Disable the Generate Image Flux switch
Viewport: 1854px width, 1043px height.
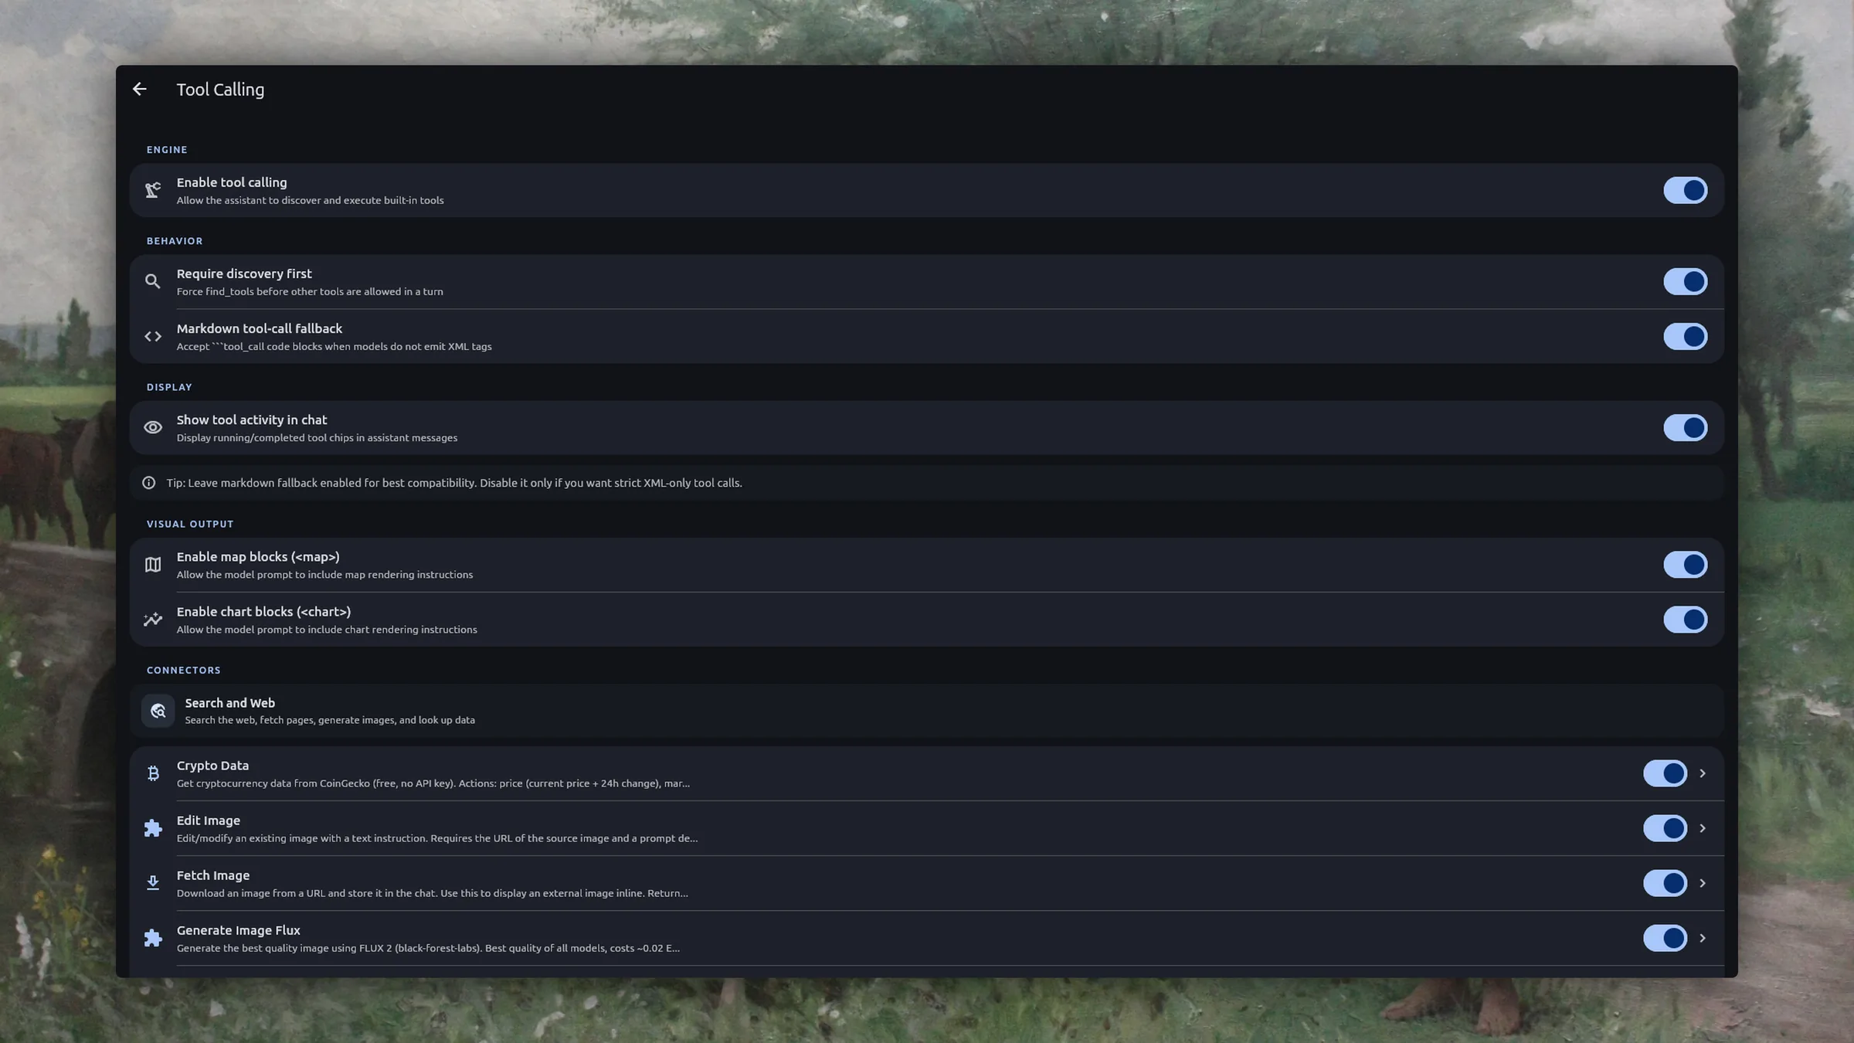[1665, 938]
